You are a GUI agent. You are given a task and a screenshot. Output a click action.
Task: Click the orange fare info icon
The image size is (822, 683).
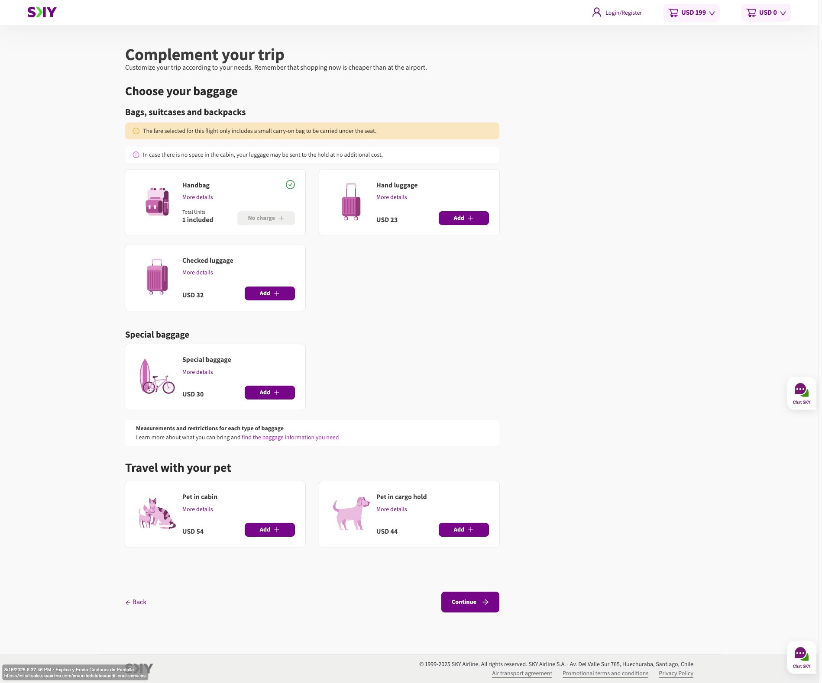(136, 131)
